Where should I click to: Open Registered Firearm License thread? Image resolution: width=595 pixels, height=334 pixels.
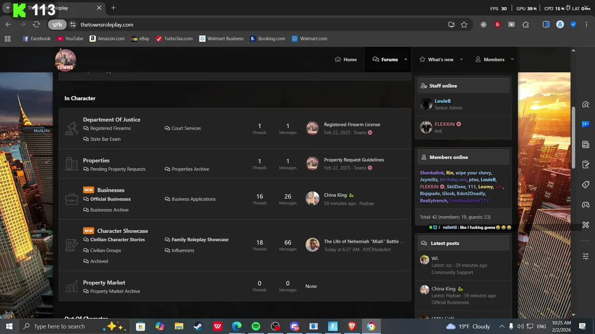(352, 125)
